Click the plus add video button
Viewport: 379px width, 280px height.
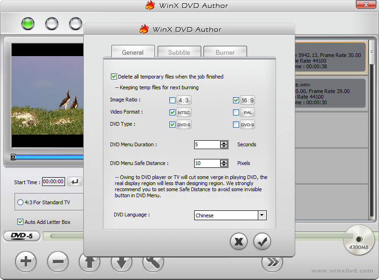[26, 261]
